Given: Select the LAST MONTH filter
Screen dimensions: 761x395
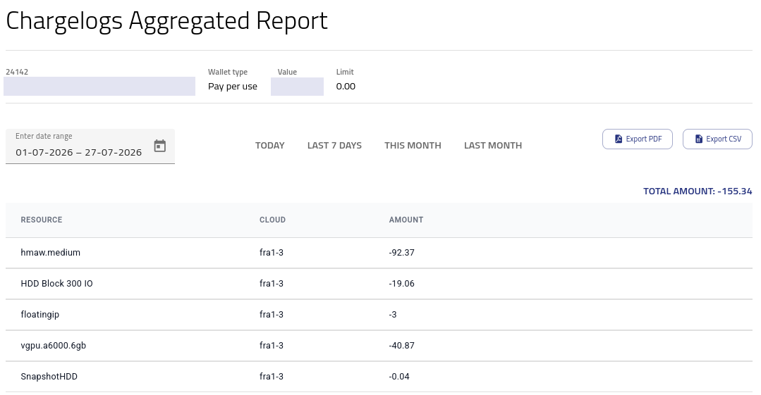Looking at the screenshot, I should [492, 146].
